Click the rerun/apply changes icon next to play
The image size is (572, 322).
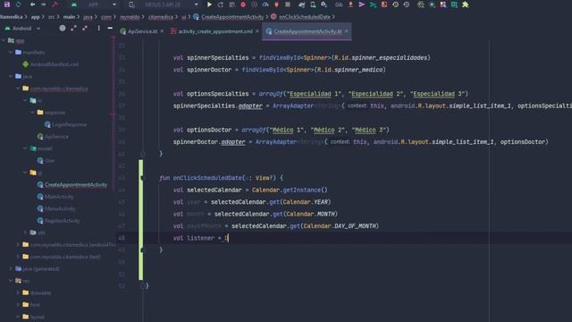221,4
